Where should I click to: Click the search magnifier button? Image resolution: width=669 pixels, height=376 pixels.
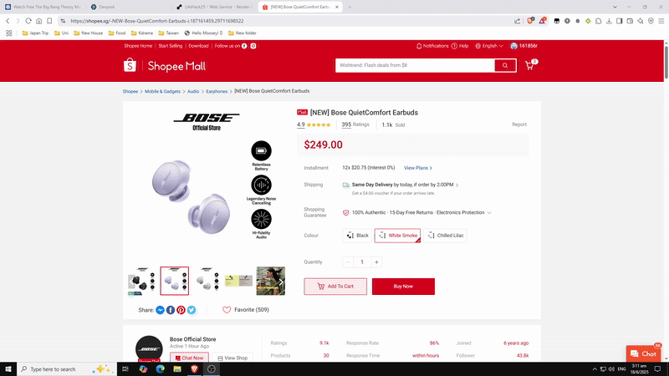coord(505,65)
